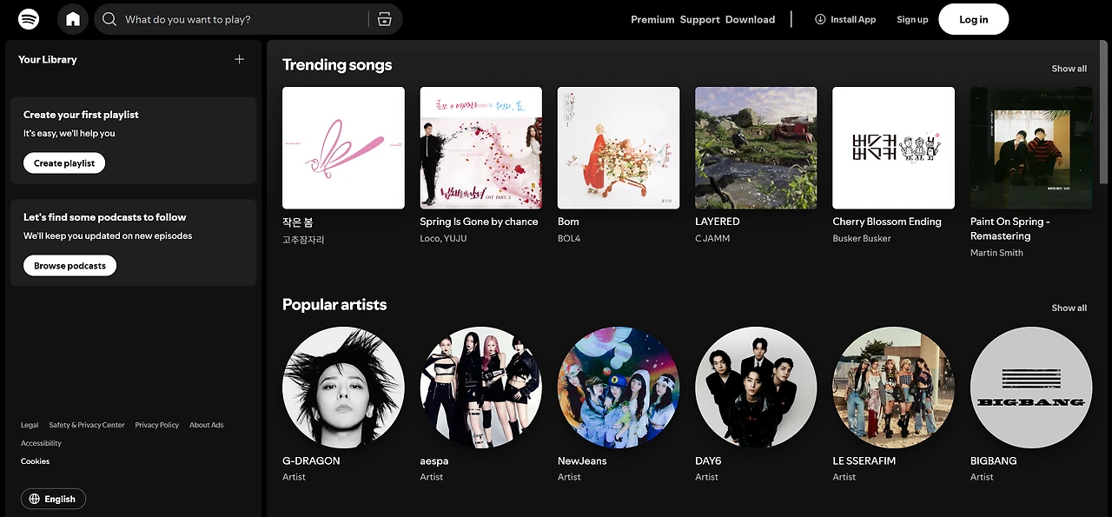Screen dimensions: 1112x517
Task: Open the Cherry Blossom Ending cover
Action: (x=894, y=148)
